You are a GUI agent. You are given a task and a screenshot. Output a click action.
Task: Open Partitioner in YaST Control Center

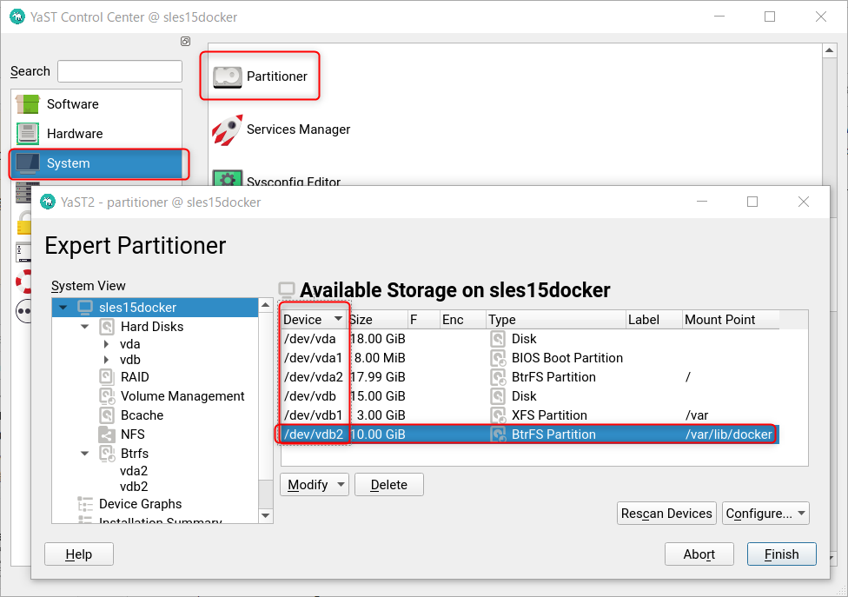[x=260, y=76]
